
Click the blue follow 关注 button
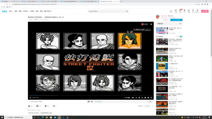coord(176,20)
